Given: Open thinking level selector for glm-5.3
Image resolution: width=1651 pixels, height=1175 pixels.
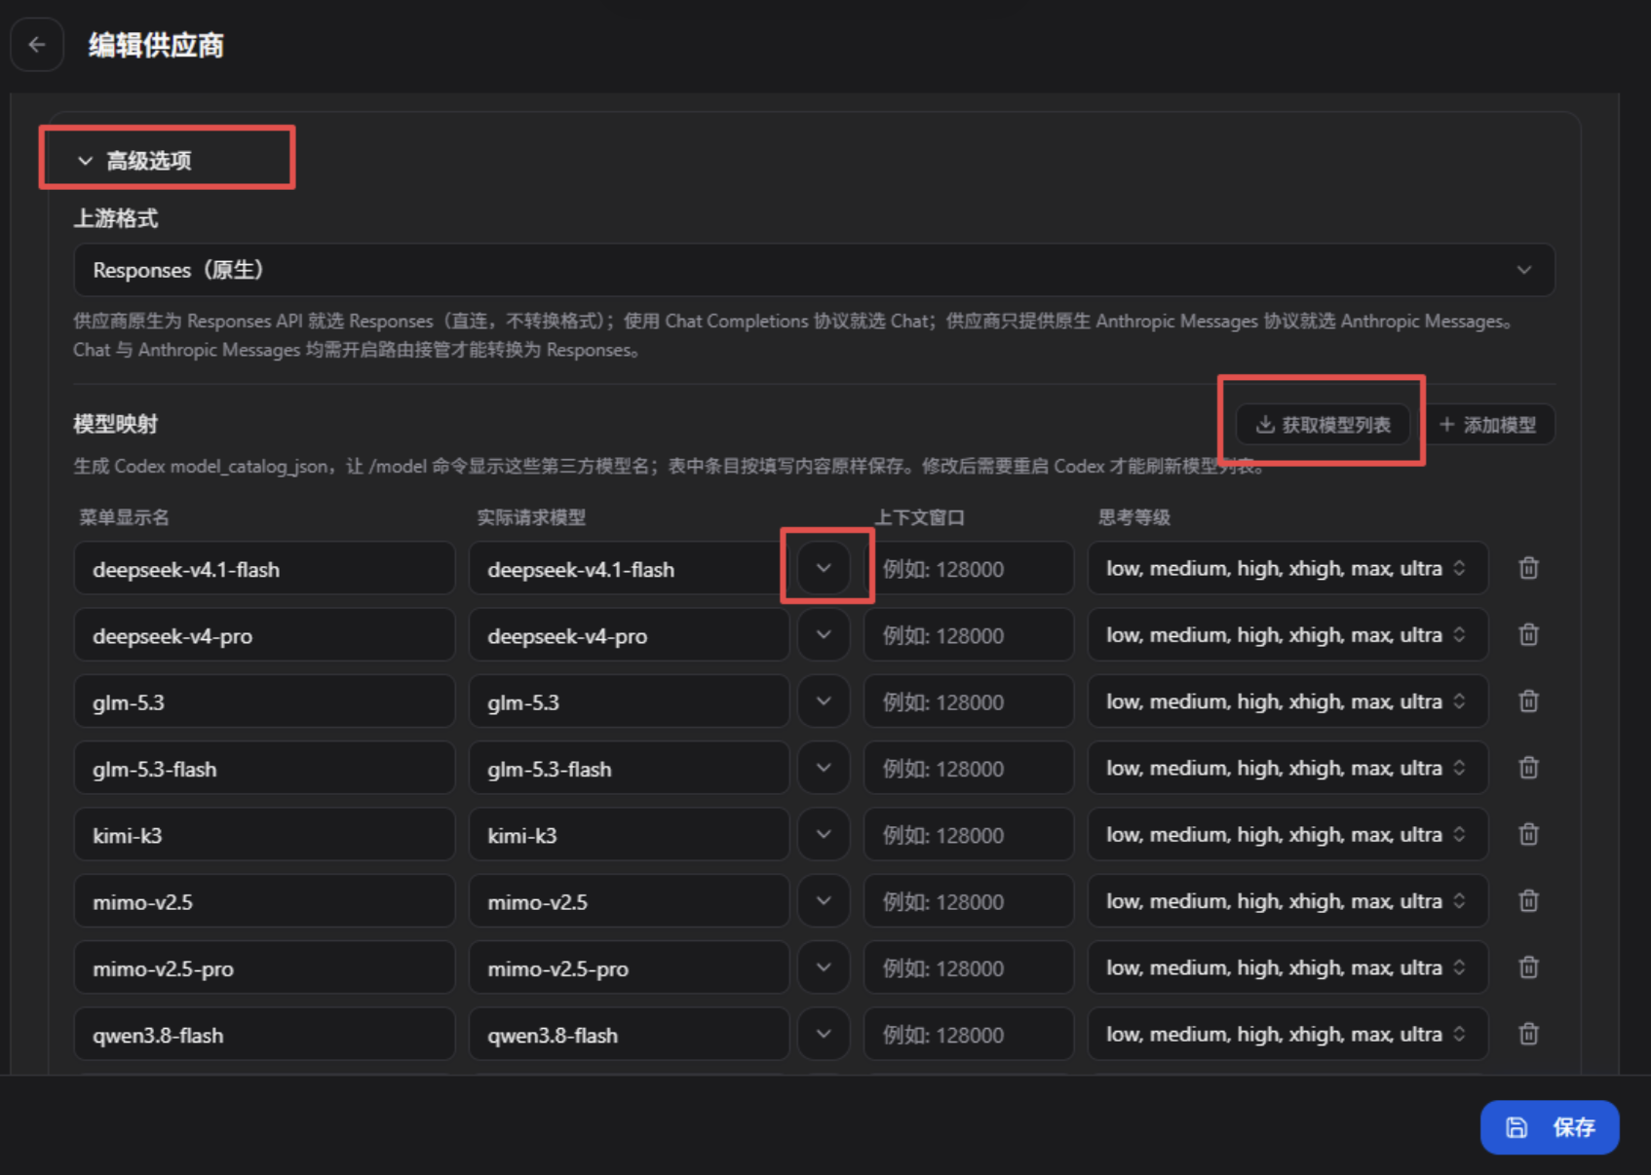Looking at the screenshot, I should click(1287, 701).
